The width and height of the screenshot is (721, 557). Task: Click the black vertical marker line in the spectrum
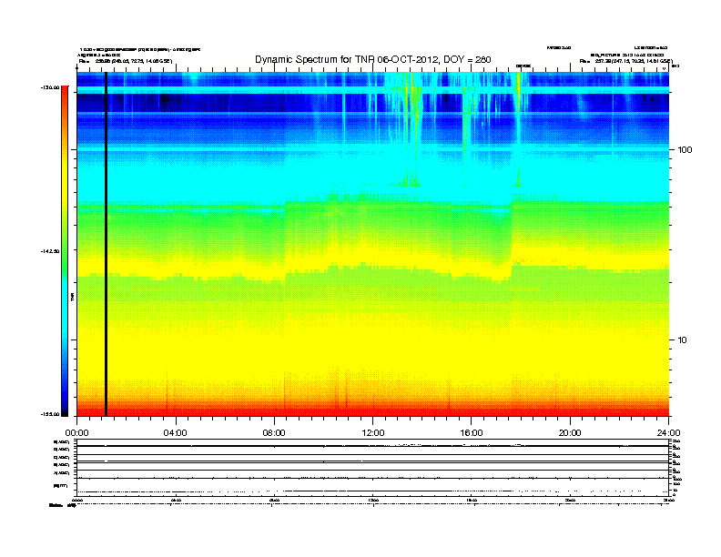[x=106, y=244]
